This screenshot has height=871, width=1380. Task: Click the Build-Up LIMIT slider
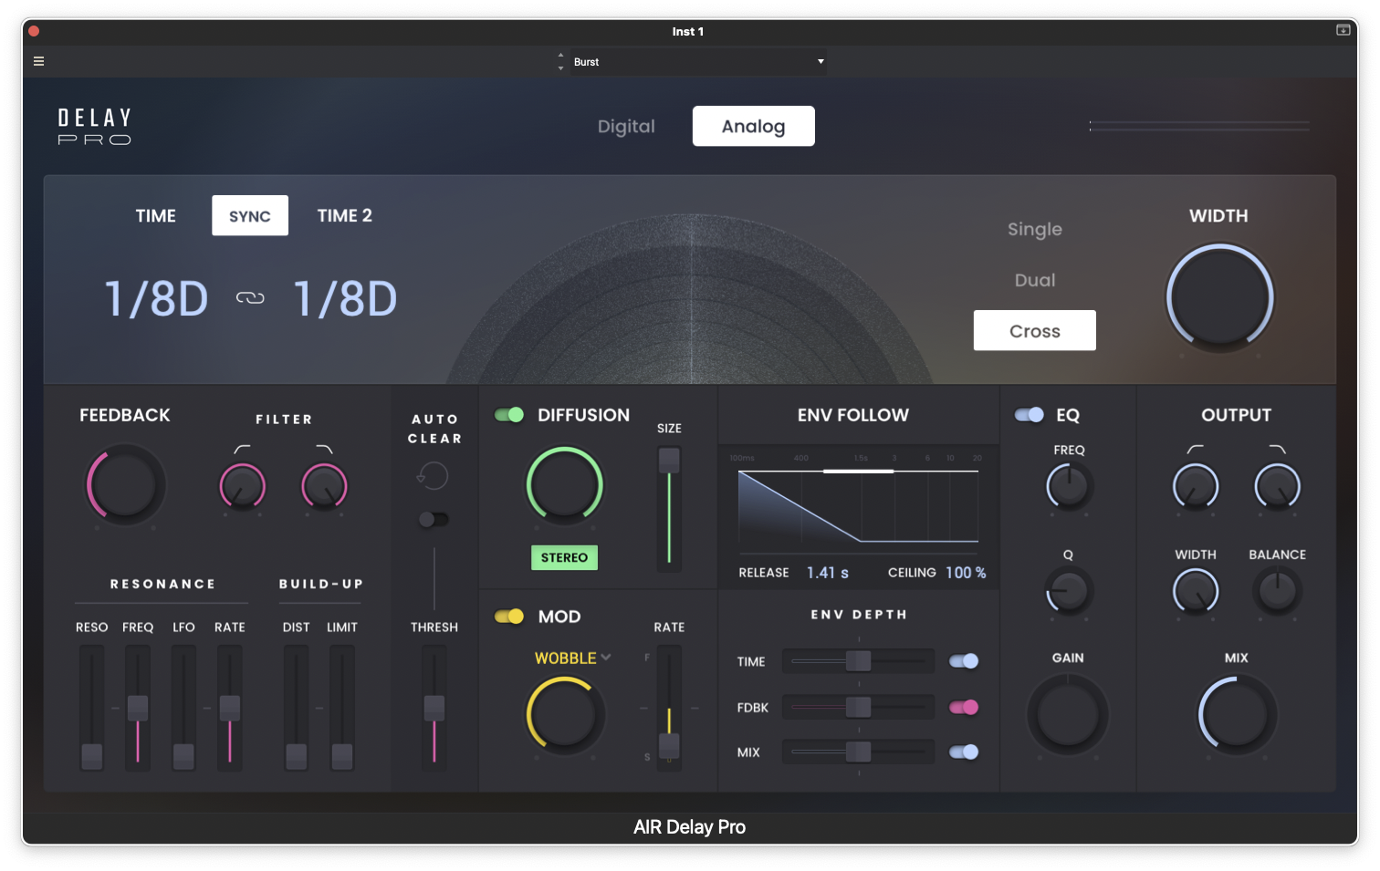point(342,708)
